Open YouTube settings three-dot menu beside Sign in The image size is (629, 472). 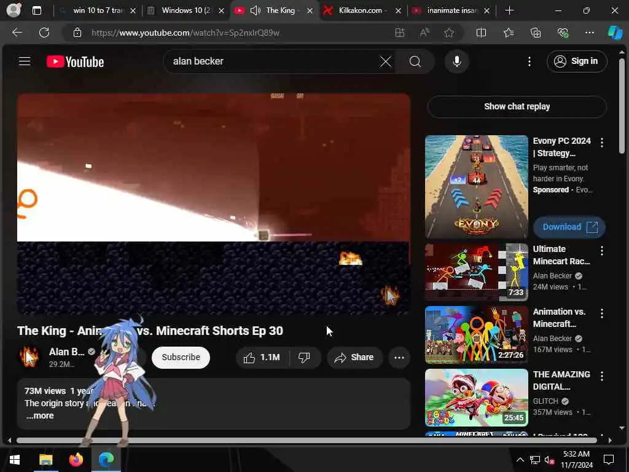pos(529,61)
